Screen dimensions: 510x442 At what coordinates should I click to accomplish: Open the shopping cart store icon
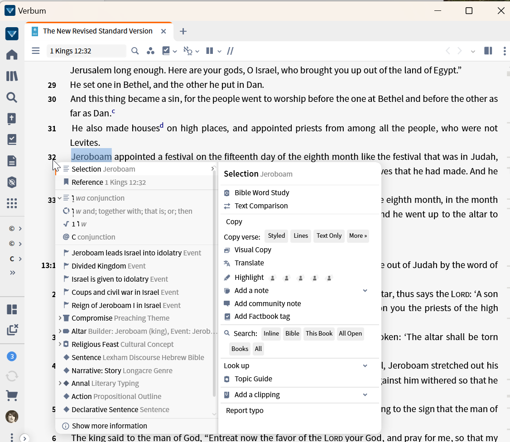[x=12, y=395]
